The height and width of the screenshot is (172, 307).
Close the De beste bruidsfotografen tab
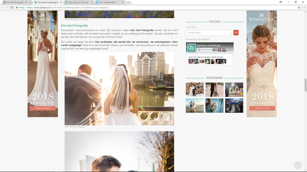(61, 2)
